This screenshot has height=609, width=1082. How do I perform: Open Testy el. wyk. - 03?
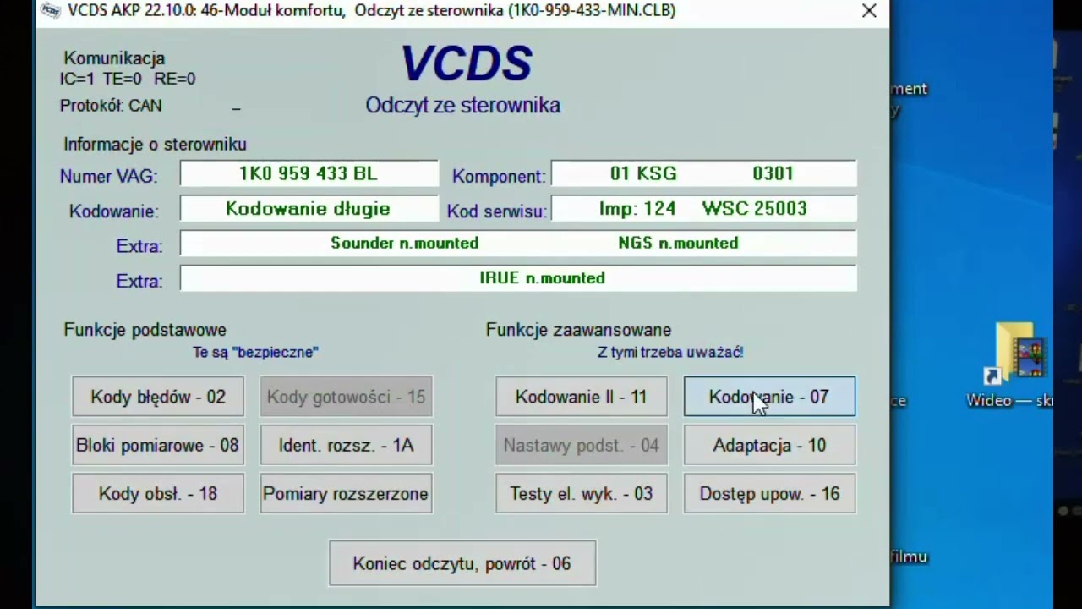[x=581, y=493]
